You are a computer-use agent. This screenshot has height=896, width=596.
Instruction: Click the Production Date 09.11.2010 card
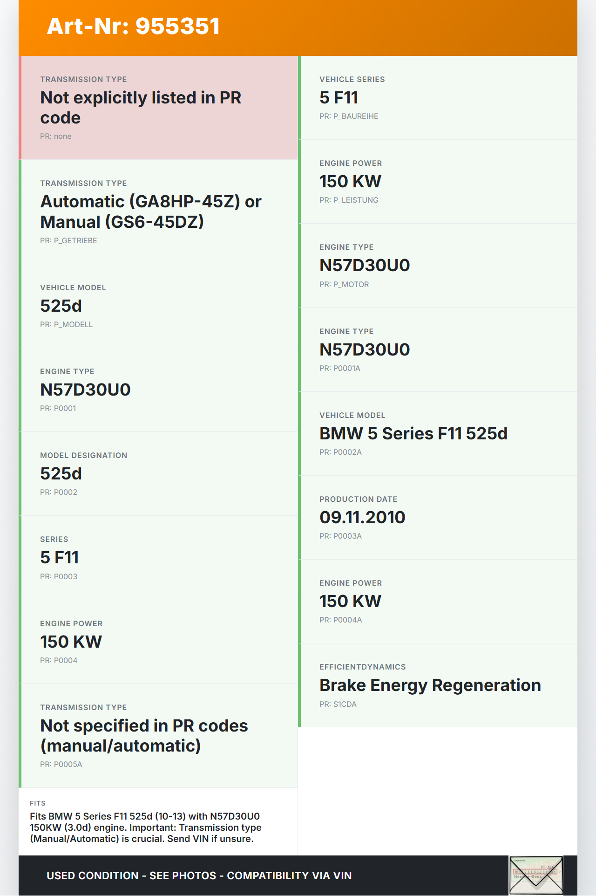(x=438, y=517)
